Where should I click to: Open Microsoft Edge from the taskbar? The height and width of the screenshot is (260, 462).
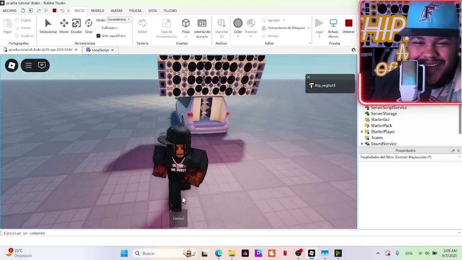coord(219,253)
